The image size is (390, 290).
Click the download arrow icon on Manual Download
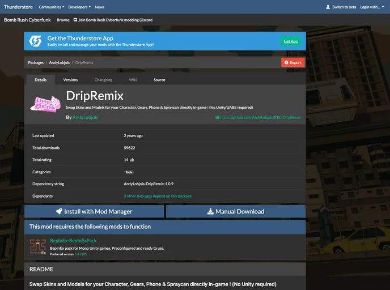(210, 211)
